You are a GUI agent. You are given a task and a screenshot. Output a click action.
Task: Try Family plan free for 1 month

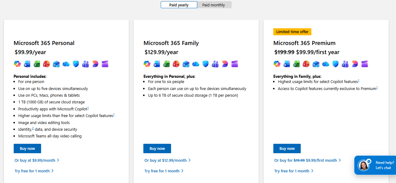coord(164,171)
